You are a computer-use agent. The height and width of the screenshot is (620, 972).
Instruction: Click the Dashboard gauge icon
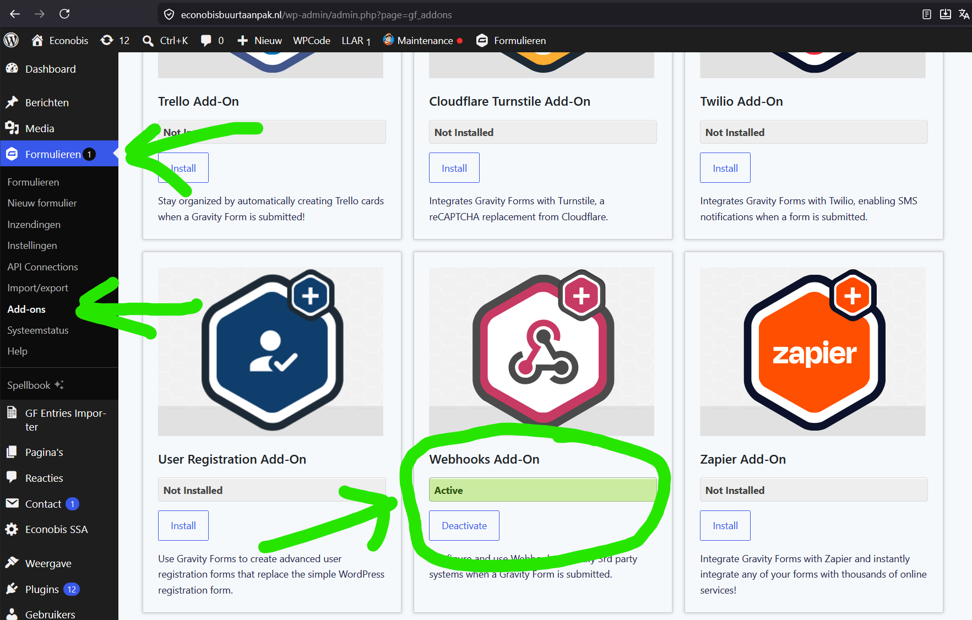12,69
